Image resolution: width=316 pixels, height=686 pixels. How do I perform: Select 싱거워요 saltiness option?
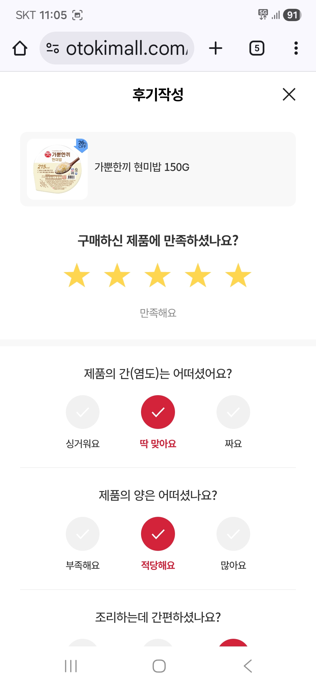pos(83,412)
